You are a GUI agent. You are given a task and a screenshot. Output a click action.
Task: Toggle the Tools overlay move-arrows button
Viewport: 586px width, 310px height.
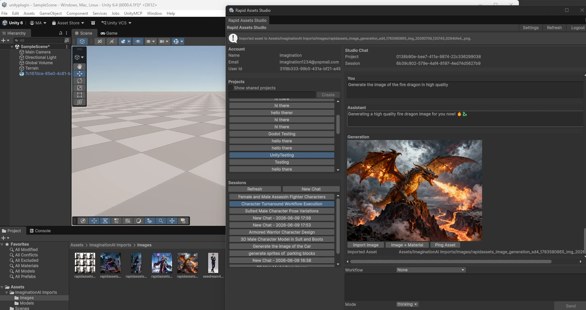coord(94,221)
